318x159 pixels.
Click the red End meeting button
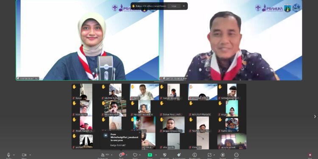tap(310, 155)
